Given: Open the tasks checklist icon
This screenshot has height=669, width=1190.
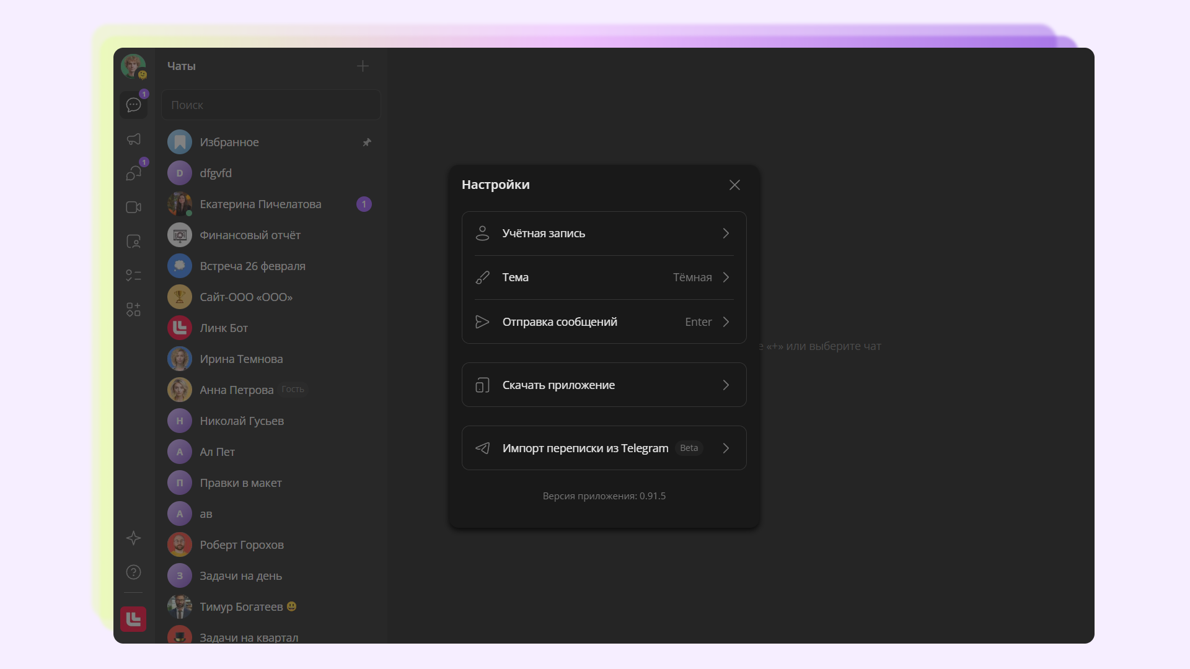Looking at the screenshot, I should (x=133, y=275).
